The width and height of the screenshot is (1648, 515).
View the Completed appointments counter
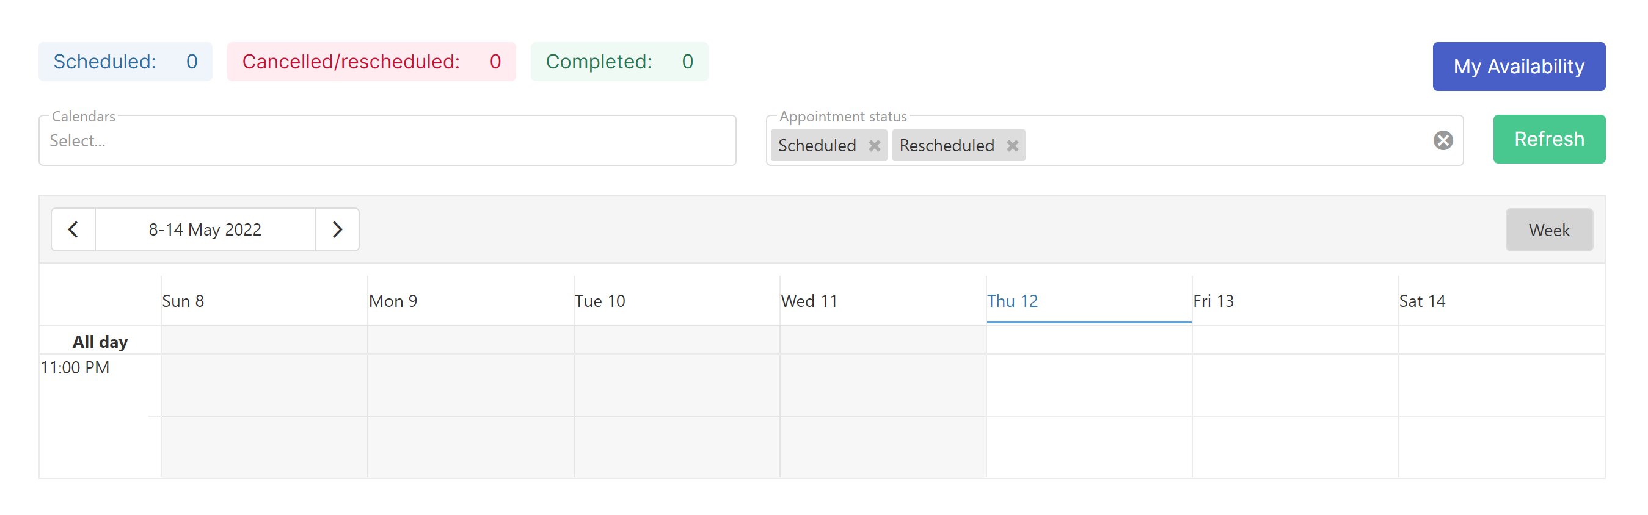point(619,62)
